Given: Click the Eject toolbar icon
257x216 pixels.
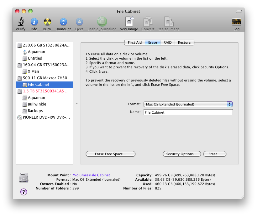Looking at the screenshot, I should click(x=79, y=22).
